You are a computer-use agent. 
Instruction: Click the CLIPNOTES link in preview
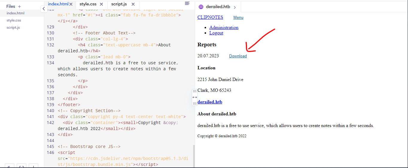click(210, 17)
